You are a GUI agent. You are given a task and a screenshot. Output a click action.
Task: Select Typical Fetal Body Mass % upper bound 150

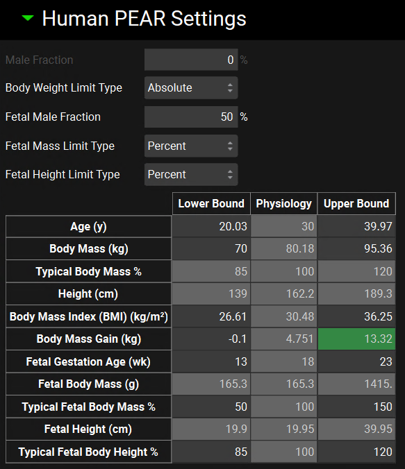click(356, 407)
